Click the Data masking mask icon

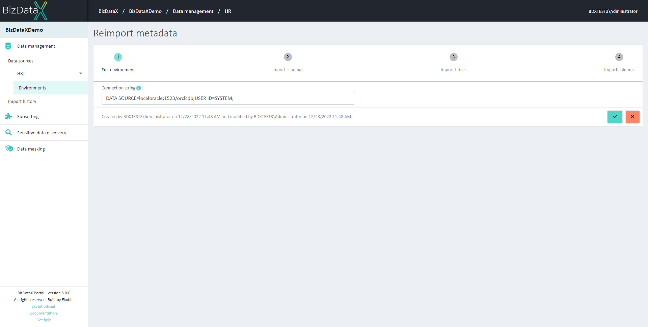tap(9, 149)
